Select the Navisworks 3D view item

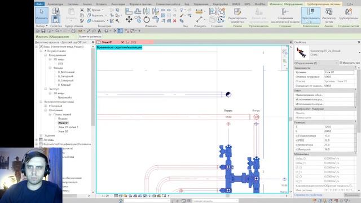(65, 98)
